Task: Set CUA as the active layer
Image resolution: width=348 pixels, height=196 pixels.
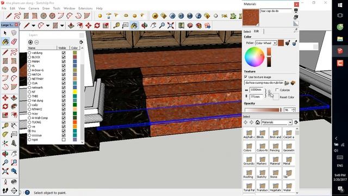Action: tap(29, 83)
